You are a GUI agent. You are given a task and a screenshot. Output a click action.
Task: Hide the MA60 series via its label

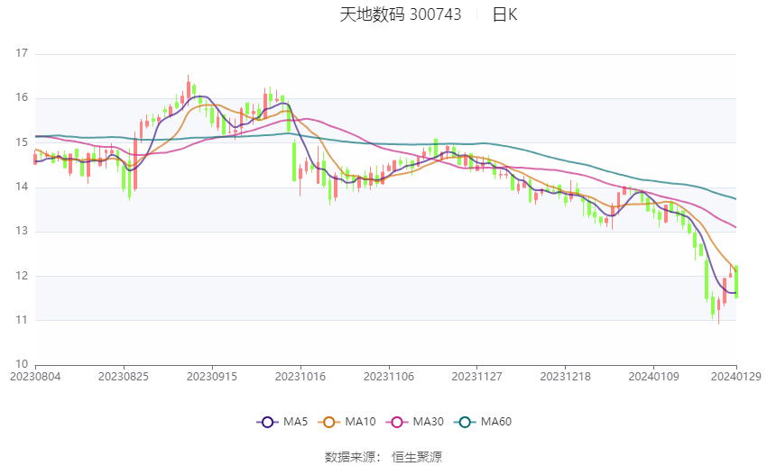[496, 422]
